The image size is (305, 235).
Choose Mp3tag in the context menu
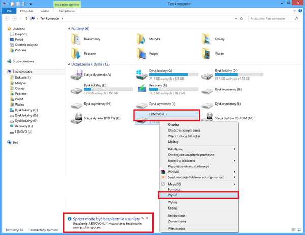(x=198, y=142)
